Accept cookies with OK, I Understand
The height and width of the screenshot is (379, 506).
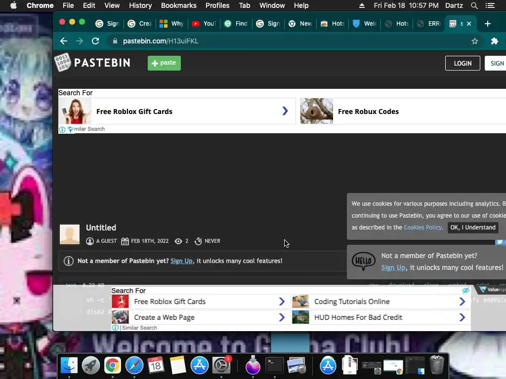(x=473, y=227)
